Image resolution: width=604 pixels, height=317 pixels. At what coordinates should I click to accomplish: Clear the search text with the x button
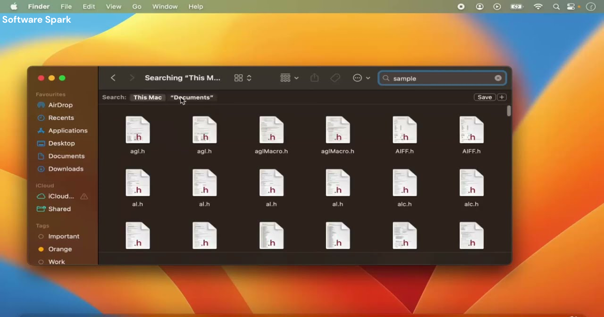(498, 78)
